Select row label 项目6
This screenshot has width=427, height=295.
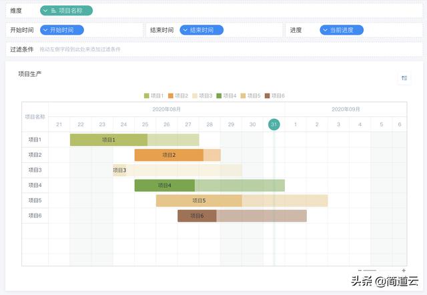click(35, 216)
